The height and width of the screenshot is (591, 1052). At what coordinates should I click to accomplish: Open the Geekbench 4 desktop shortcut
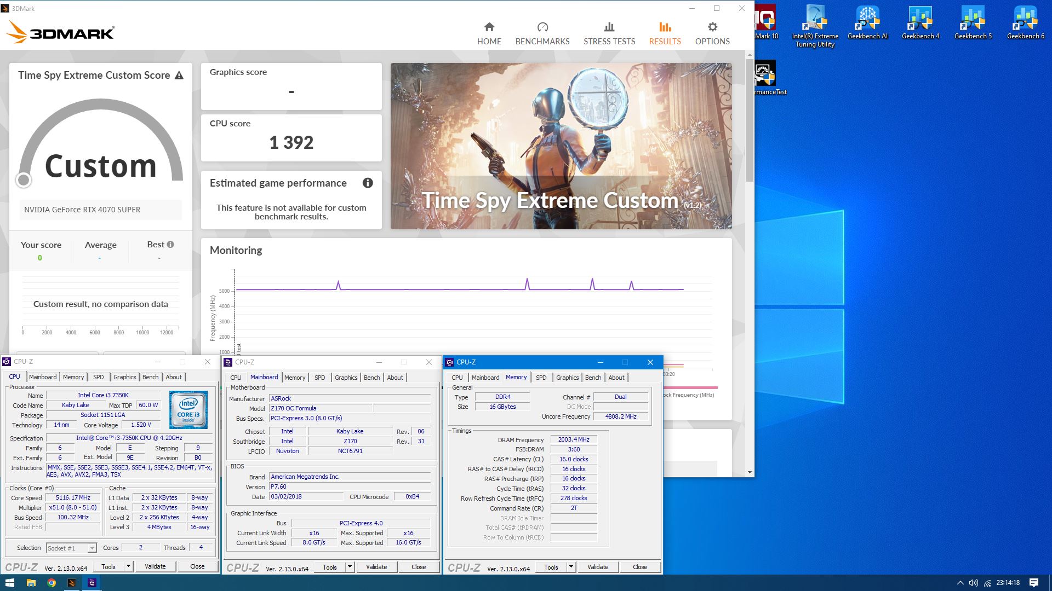[920, 23]
